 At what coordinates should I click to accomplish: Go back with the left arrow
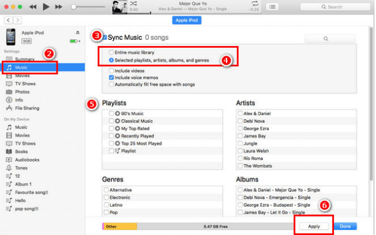(9, 20)
